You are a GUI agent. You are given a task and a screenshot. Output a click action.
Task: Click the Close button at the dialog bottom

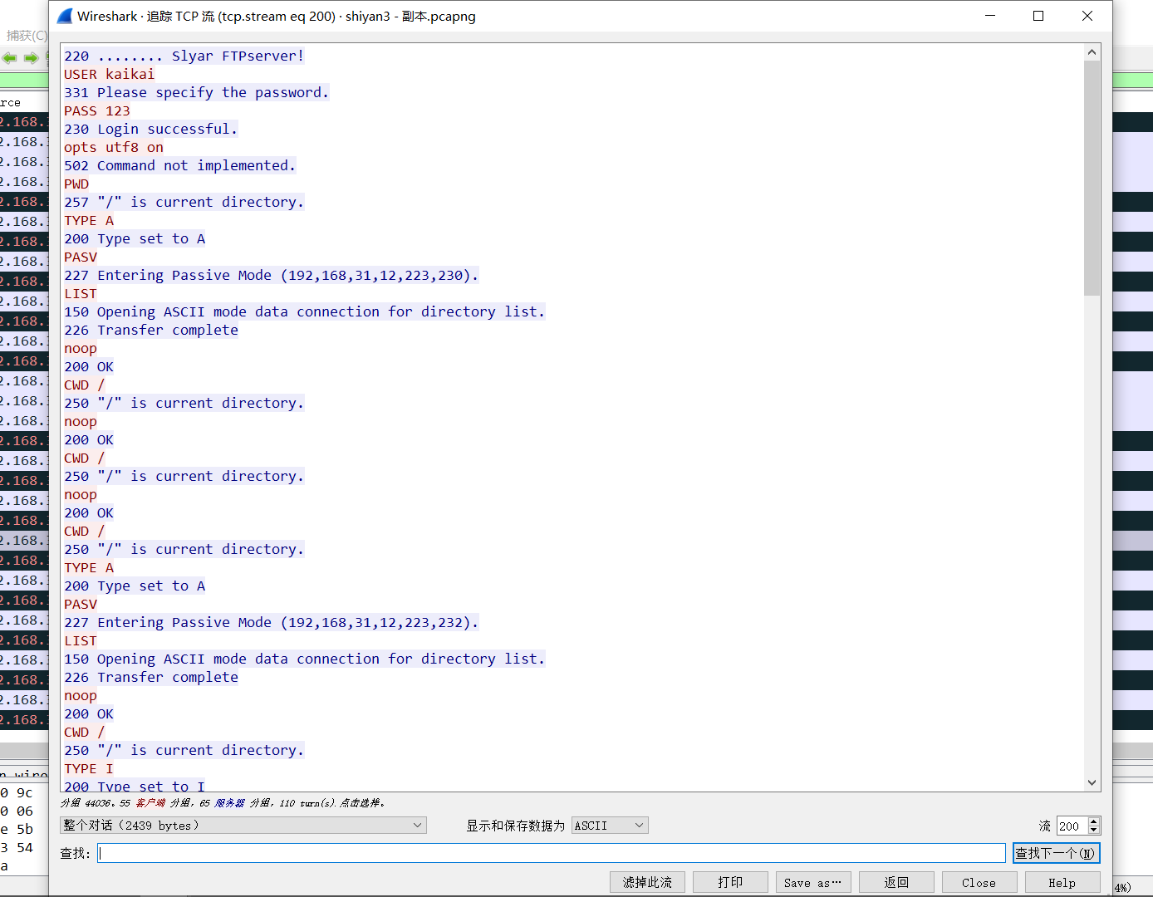click(x=979, y=882)
